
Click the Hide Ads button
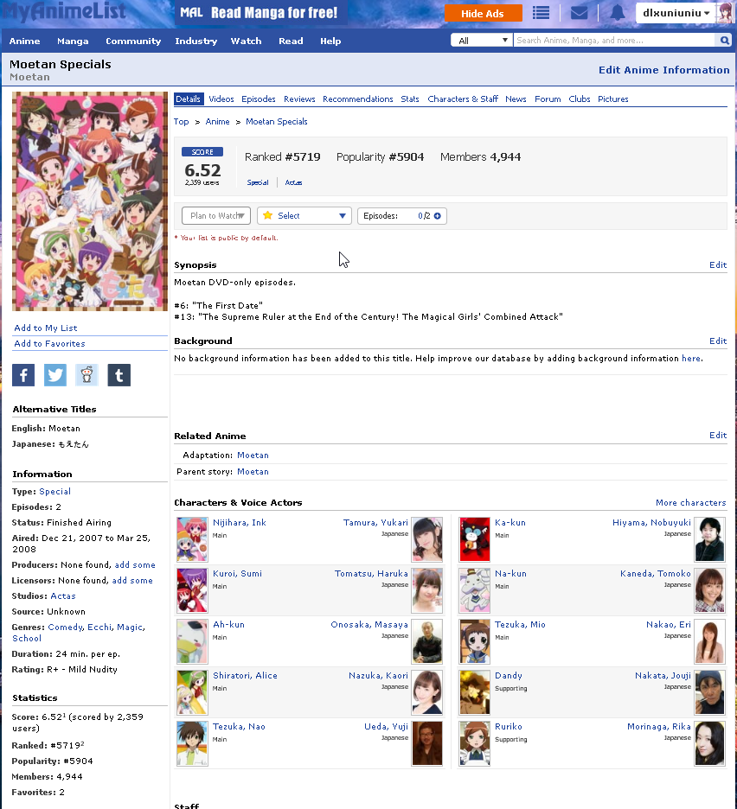483,14
